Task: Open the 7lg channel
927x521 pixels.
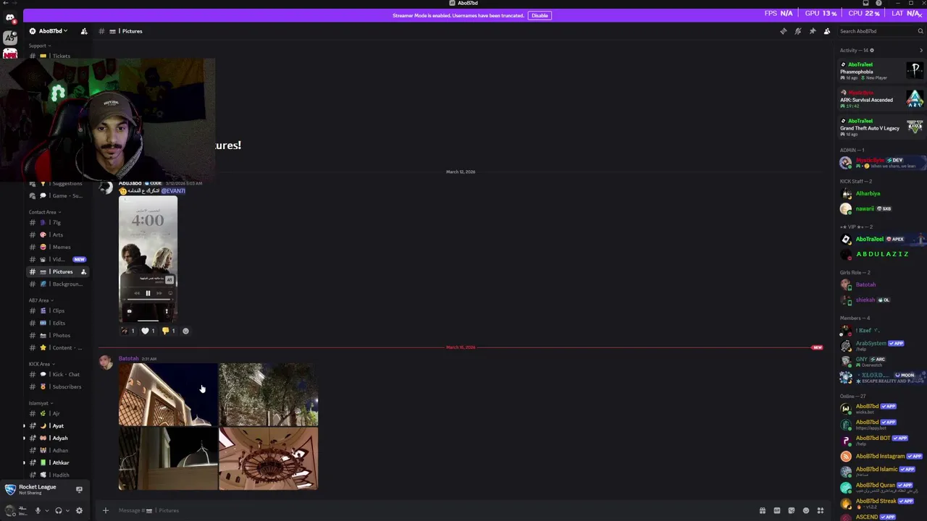Action: point(55,222)
